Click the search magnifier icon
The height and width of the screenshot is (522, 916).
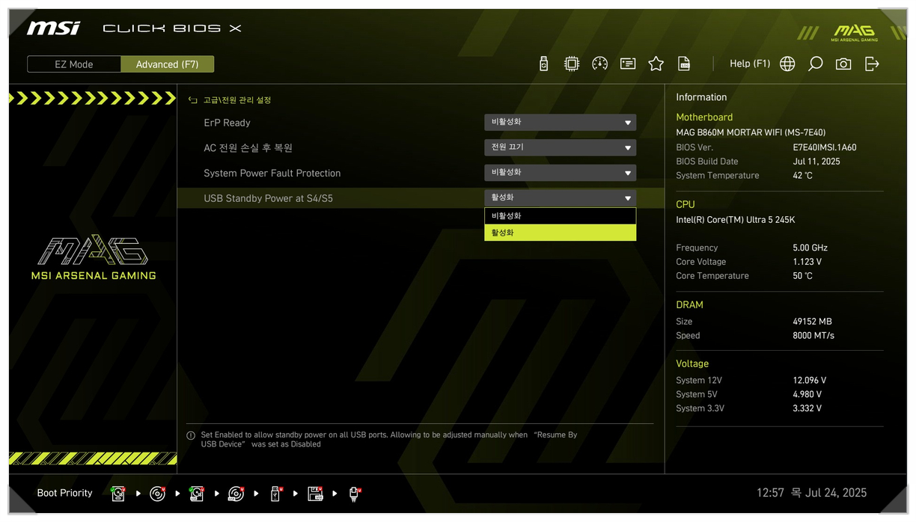click(x=815, y=64)
